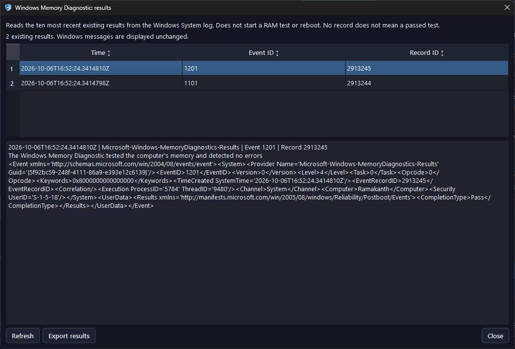515x349 pixels.
Task: Click the 'detected no errors' message line
Action: (135, 155)
